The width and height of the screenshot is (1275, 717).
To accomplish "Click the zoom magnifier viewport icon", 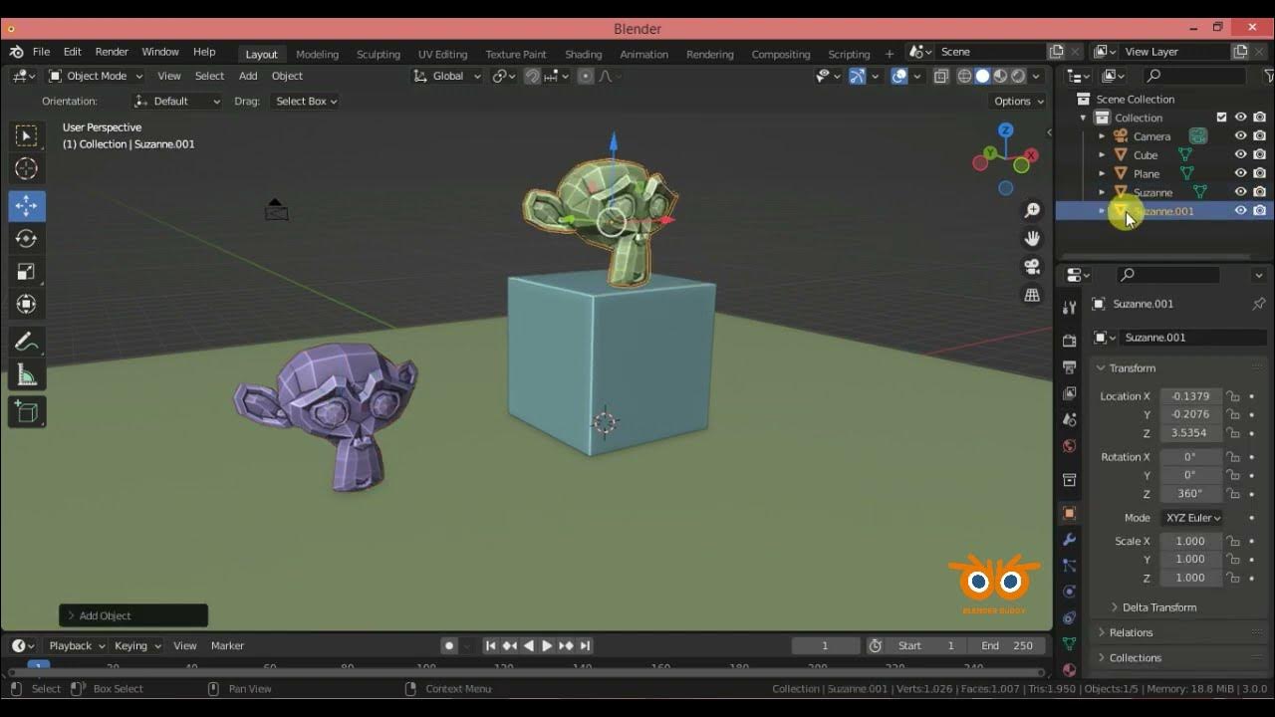I will click(x=1032, y=210).
